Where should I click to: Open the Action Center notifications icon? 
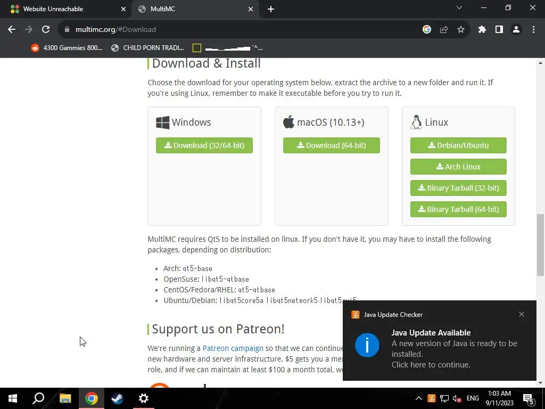(x=528, y=398)
